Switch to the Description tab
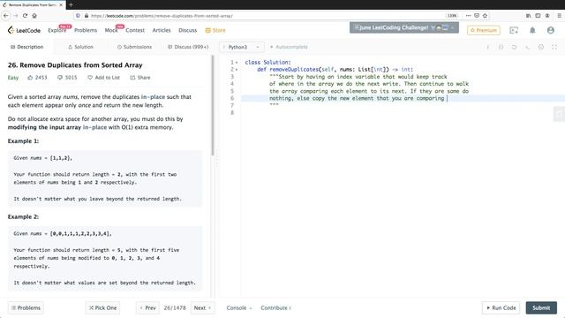Image resolution: width=565 pixels, height=318 pixels. tap(26, 47)
